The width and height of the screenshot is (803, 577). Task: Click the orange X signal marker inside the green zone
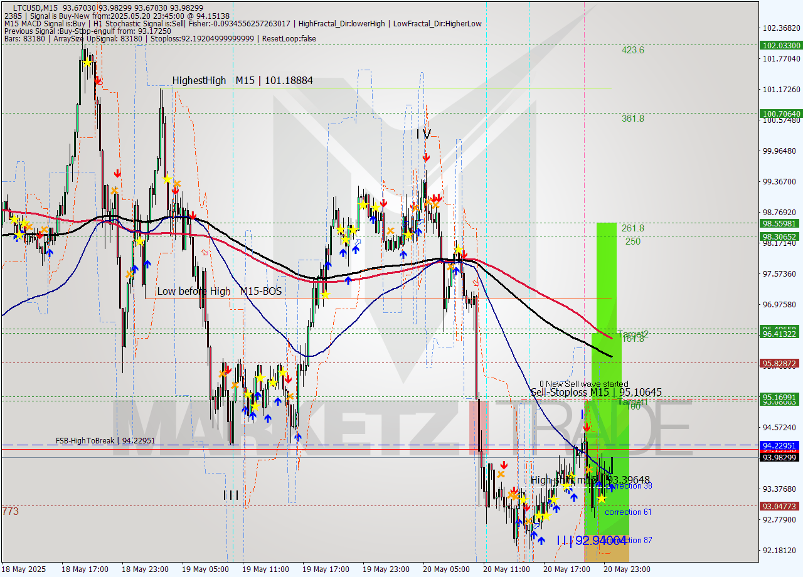click(x=588, y=470)
